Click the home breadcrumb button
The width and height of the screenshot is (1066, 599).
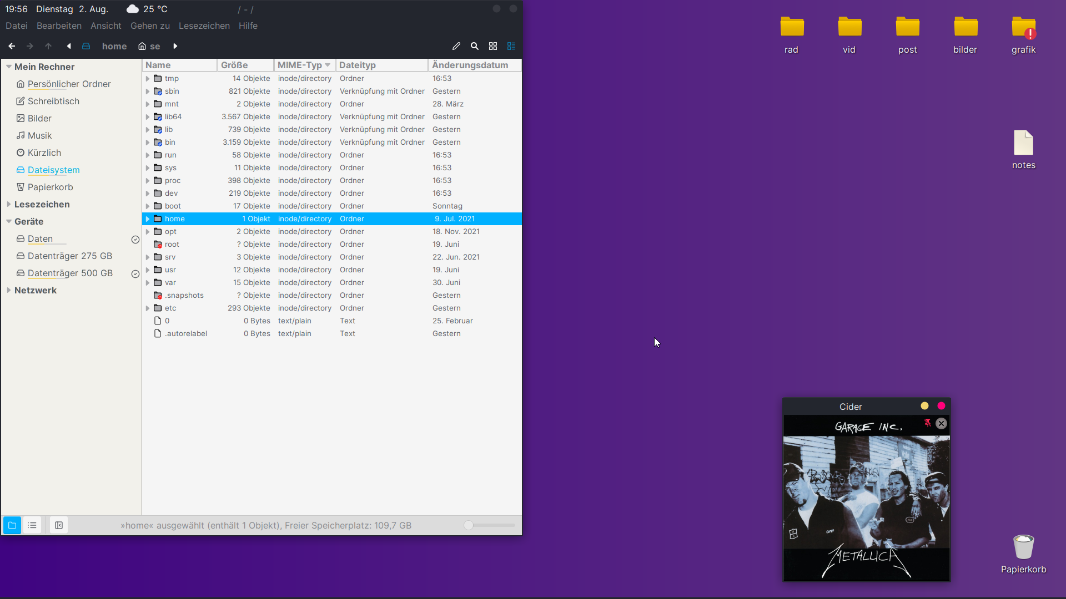[114, 46]
